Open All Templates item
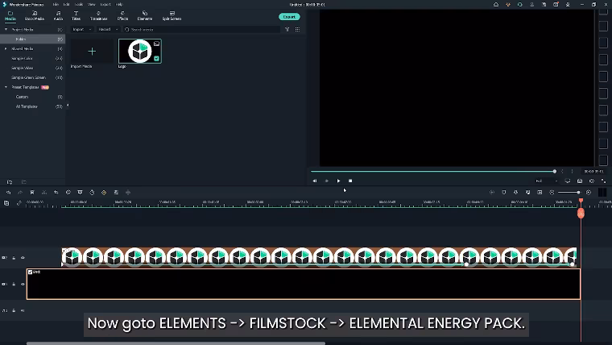 27,106
